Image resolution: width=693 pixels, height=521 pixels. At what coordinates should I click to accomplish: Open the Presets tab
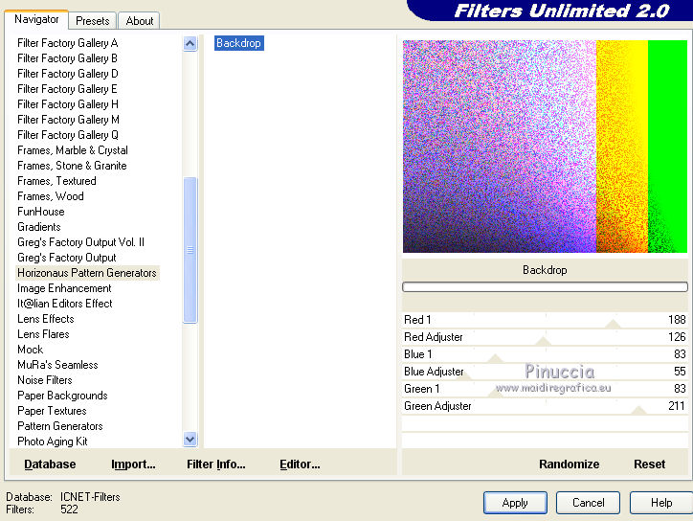(x=93, y=21)
